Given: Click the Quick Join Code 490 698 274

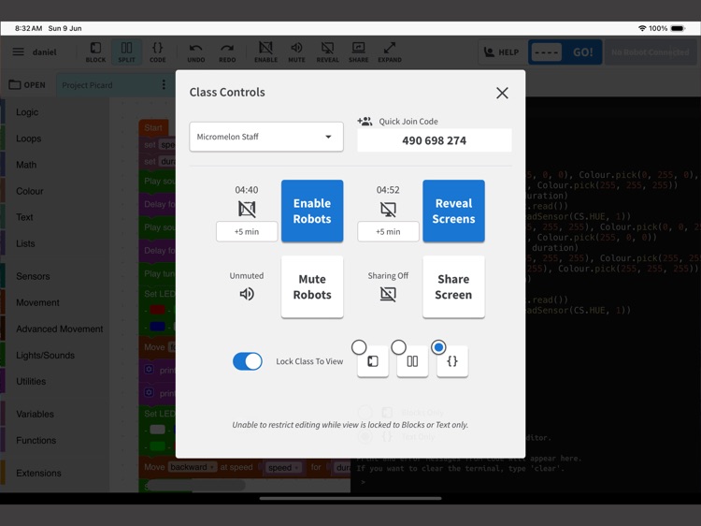Looking at the screenshot, I should point(434,140).
